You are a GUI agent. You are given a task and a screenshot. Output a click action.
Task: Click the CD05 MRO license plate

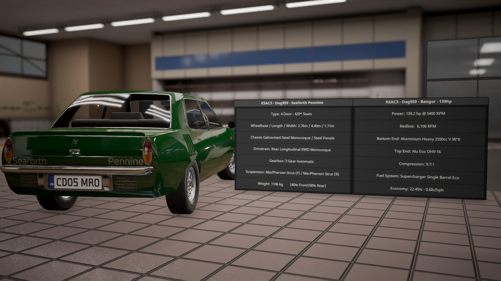point(78,182)
